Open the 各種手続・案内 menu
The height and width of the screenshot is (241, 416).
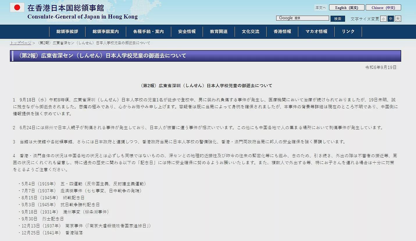click(x=149, y=32)
